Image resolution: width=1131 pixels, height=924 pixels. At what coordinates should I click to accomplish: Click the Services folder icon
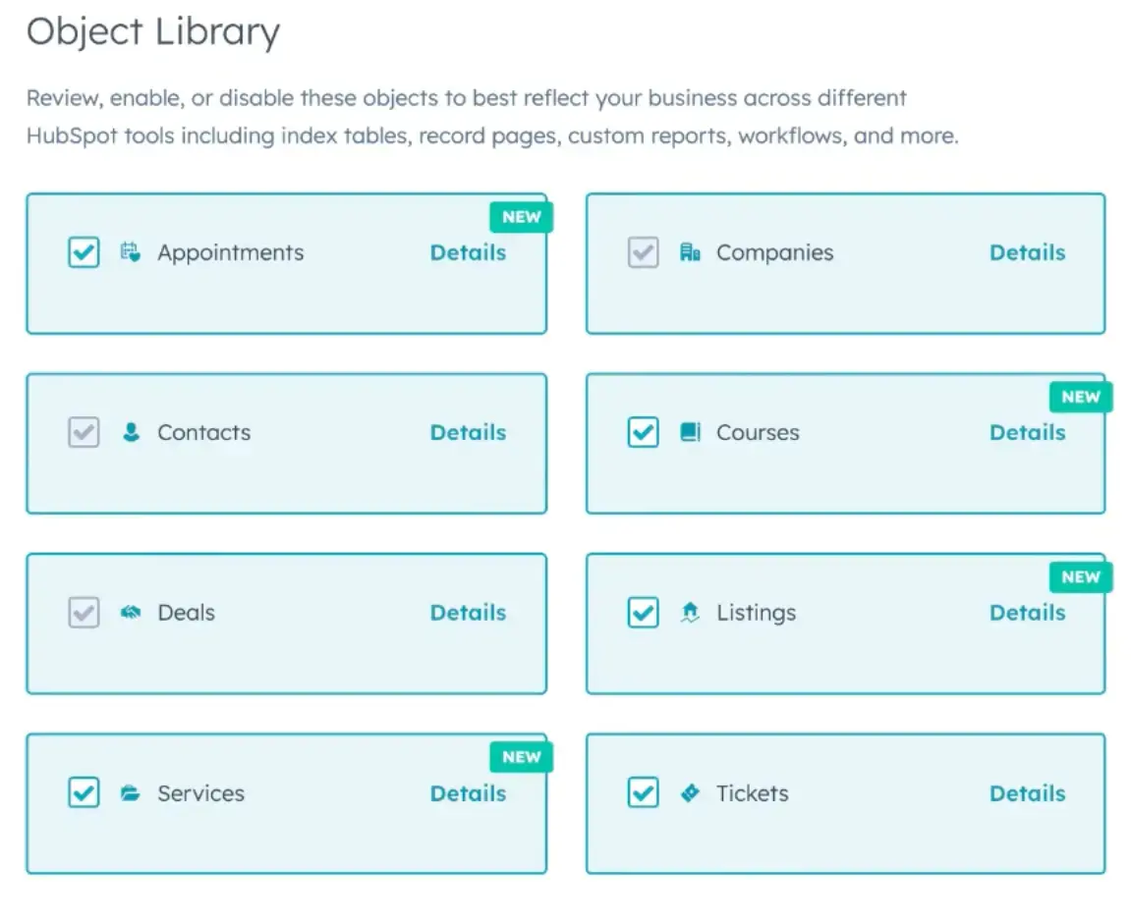pos(131,793)
